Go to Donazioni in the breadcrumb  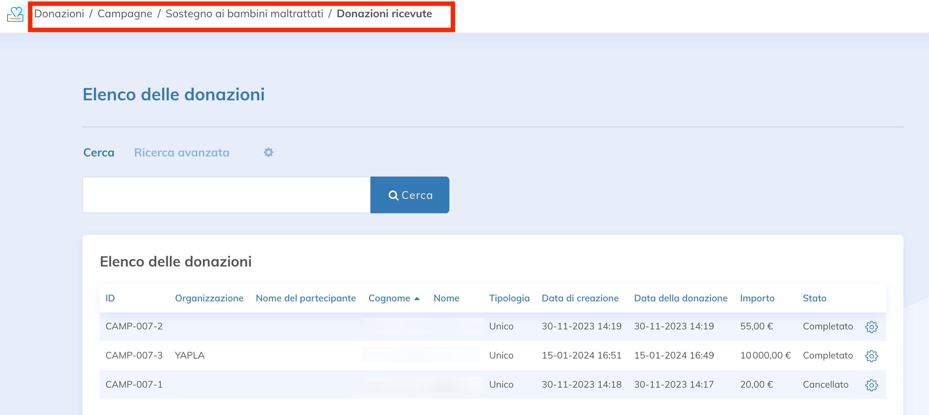coord(59,14)
